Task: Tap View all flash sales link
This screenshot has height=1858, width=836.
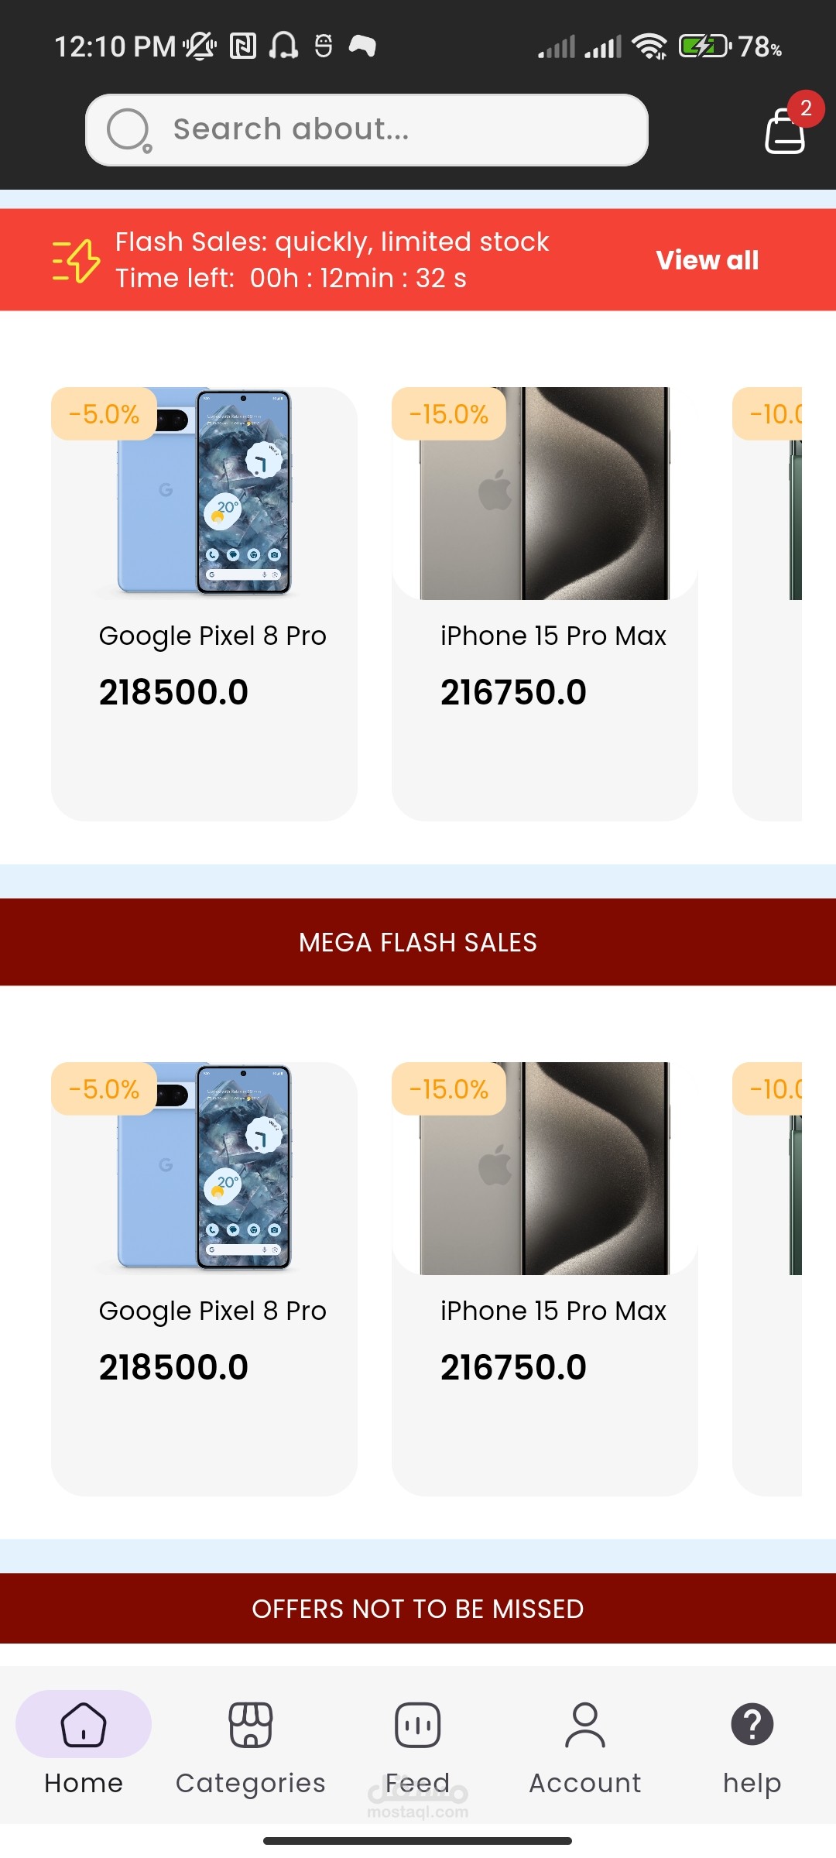Action: point(707,260)
